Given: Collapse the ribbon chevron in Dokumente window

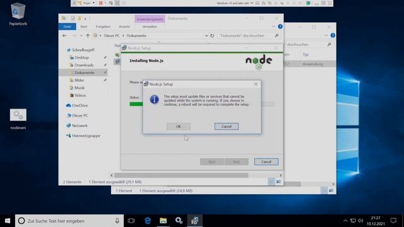Looking at the screenshot, I should click(x=273, y=26).
